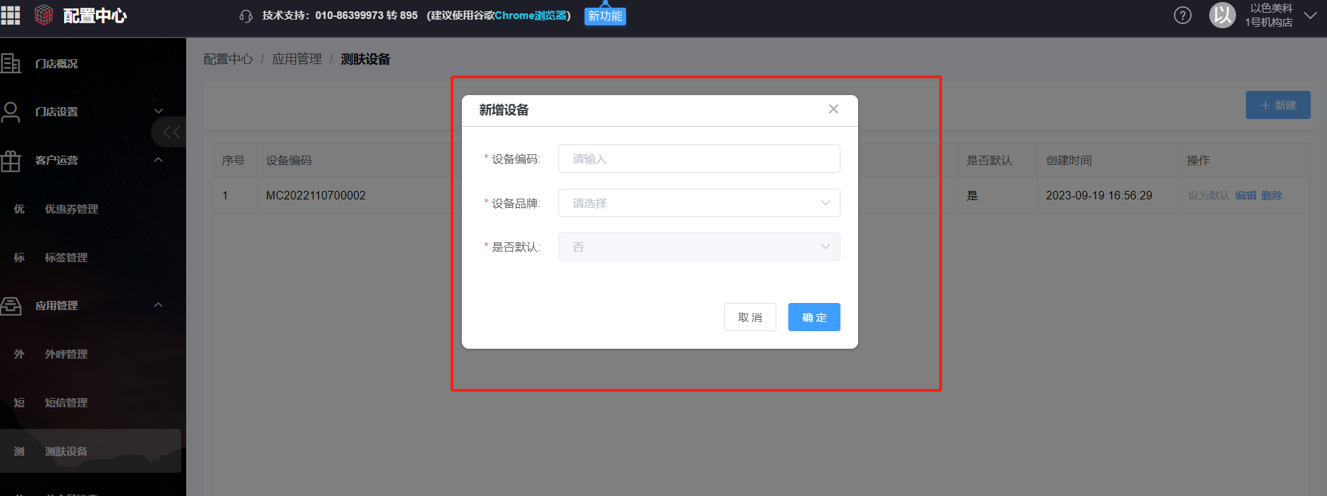
Task: Click the user avatar 以
Action: (1222, 15)
